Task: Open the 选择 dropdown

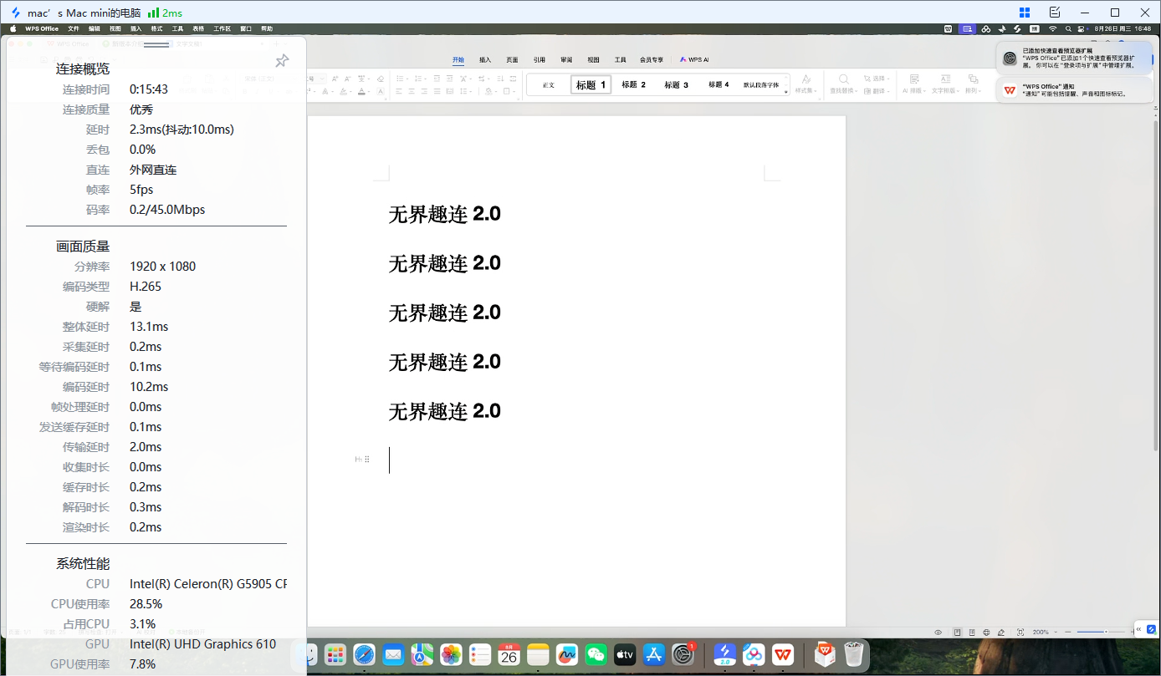Action: pos(877,79)
